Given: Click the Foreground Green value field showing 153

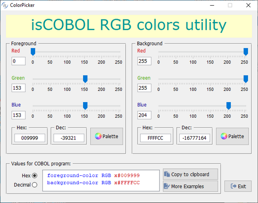Looking at the screenshot, I should tap(18, 88).
